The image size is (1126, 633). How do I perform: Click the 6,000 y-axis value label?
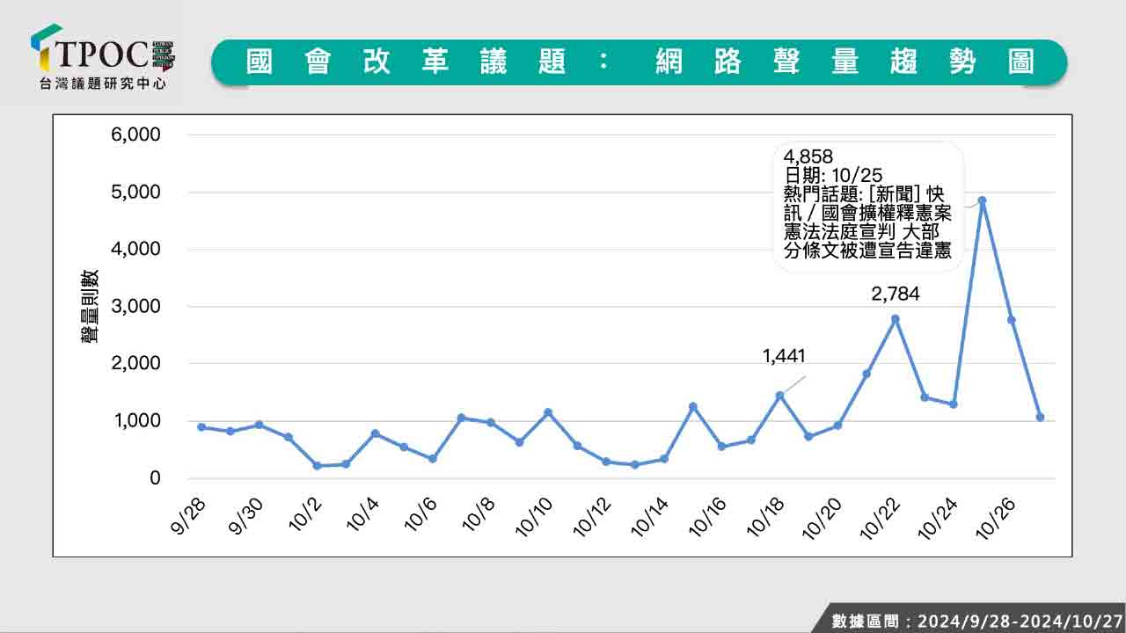pos(135,135)
